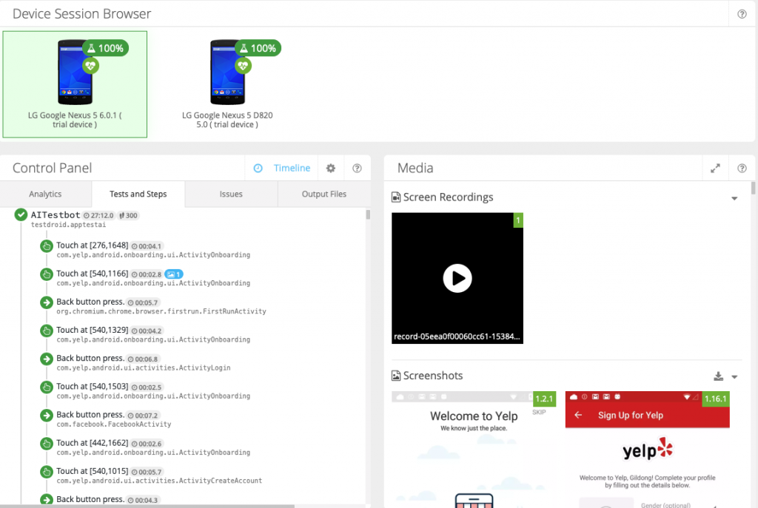Image resolution: width=758 pixels, height=508 pixels.
Task: Open the Timeline view
Action: tap(282, 168)
